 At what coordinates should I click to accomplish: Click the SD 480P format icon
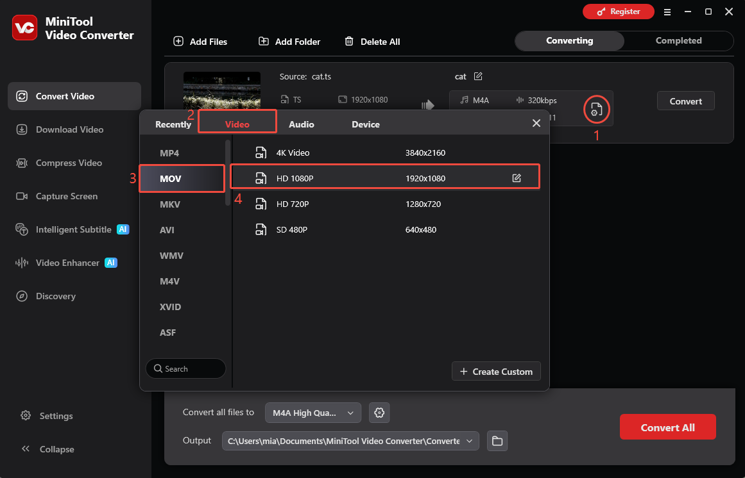tap(261, 229)
